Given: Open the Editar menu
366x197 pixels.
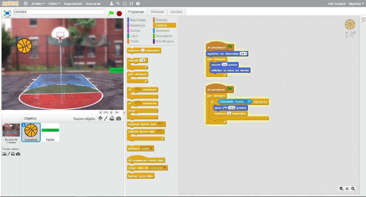Looking at the screenshot, I should tap(54, 4).
